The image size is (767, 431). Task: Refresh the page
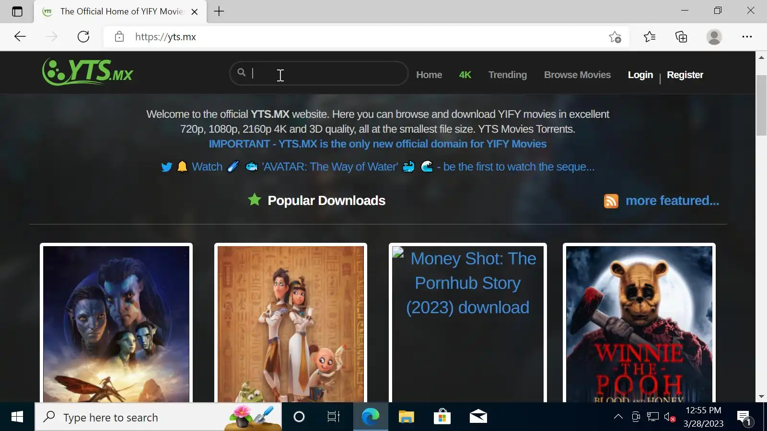coord(83,37)
